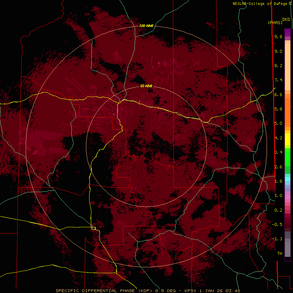Viewport: 293px width, 293px height.
Task: Select the "7.4" scale value
Action: point(278,80)
